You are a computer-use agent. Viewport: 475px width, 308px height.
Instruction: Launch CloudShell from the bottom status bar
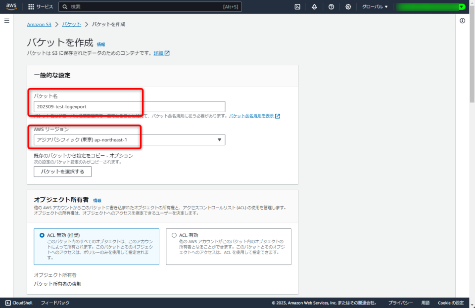[x=18, y=303]
